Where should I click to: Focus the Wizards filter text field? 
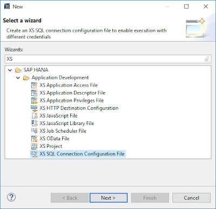(x=108, y=59)
